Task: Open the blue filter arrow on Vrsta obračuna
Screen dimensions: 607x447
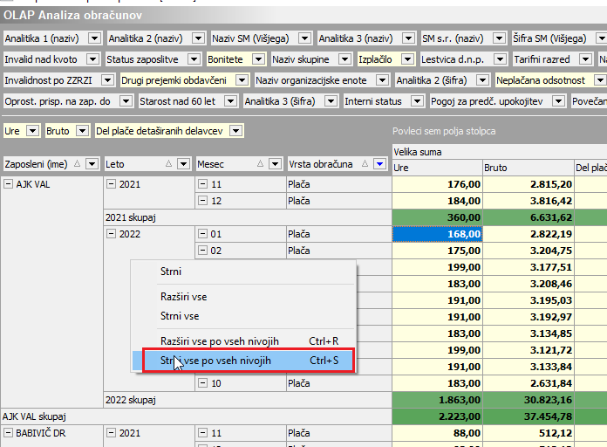Action: coord(379,163)
